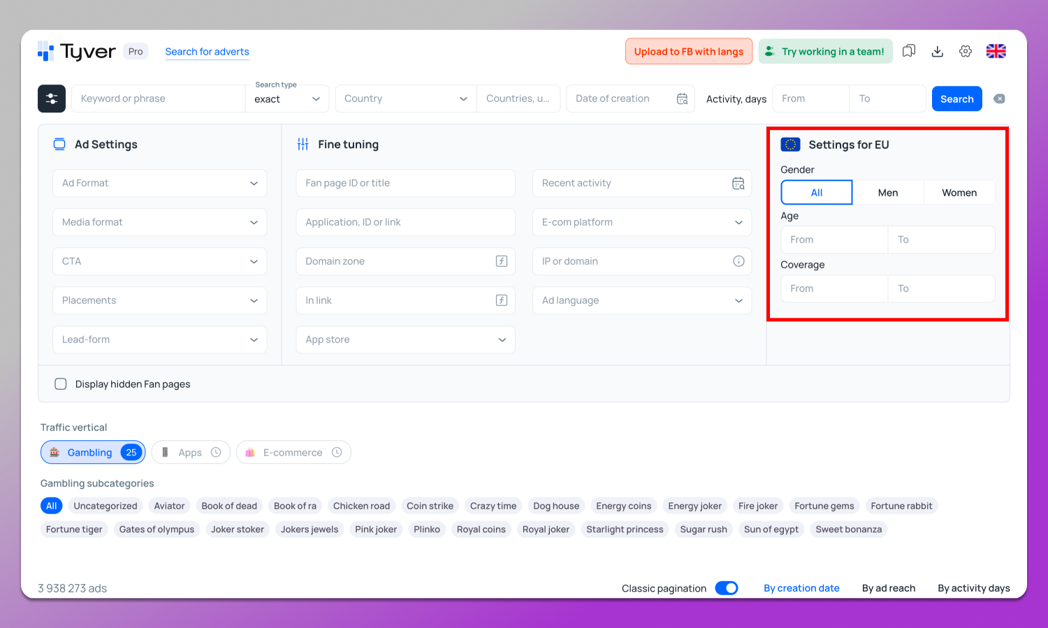Switch to the Apps traffic vertical
The height and width of the screenshot is (628, 1048).
pyautogui.click(x=190, y=452)
